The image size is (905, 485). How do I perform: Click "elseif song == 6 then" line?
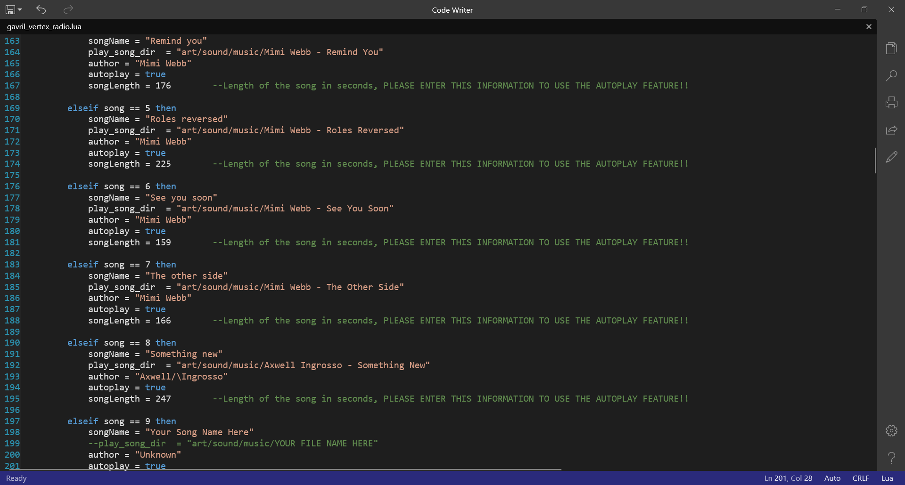[x=122, y=186]
